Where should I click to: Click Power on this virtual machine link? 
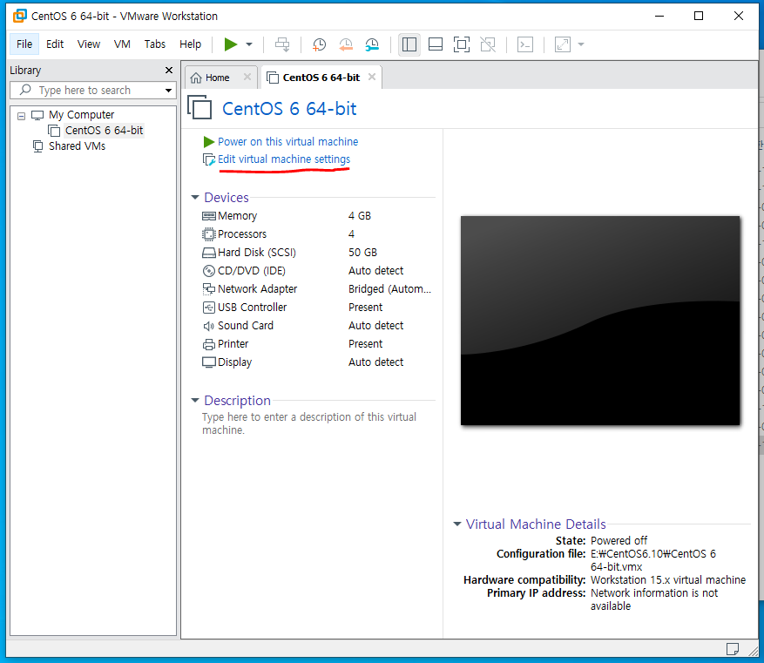pyautogui.click(x=287, y=142)
